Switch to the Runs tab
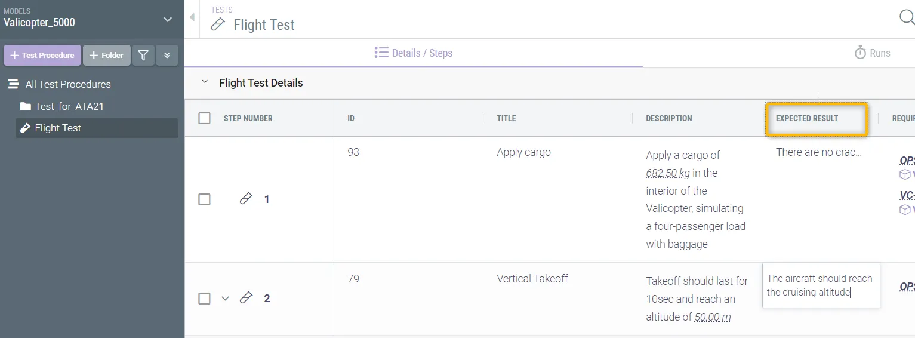Image resolution: width=915 pixels, height=338 pixels. click(872, 53)
